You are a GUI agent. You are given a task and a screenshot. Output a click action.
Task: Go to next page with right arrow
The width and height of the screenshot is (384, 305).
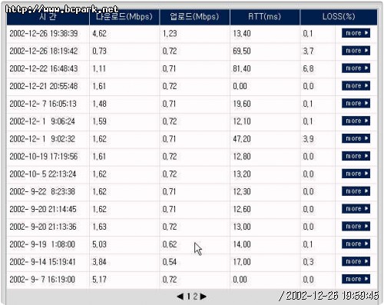coord(204,297)
